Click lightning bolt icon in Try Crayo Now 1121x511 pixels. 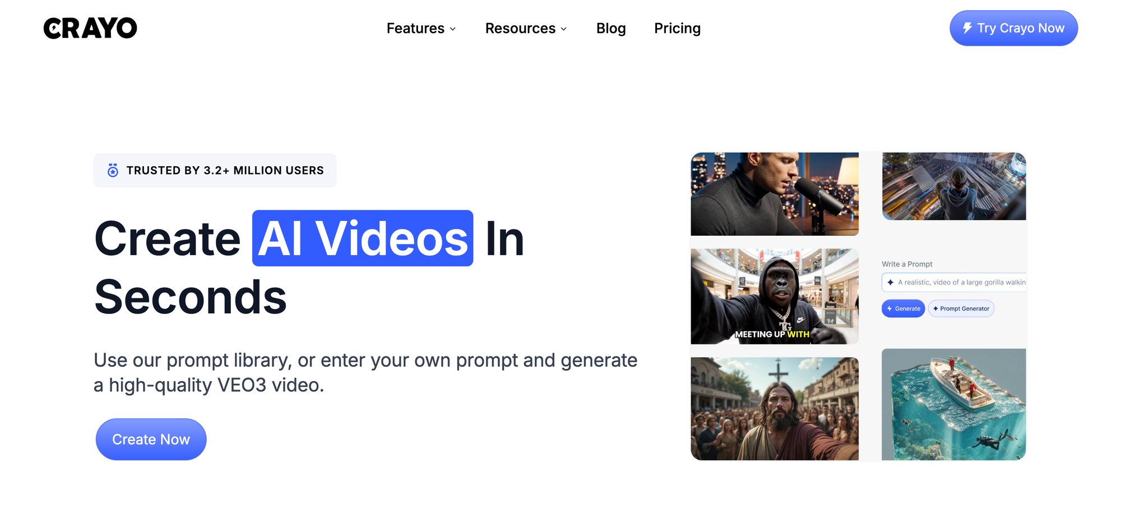pyautogui.click(x=967, y=28)
